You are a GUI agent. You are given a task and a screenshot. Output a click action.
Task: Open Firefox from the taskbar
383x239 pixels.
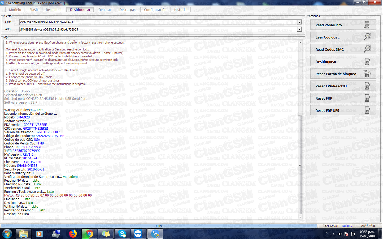73,234
